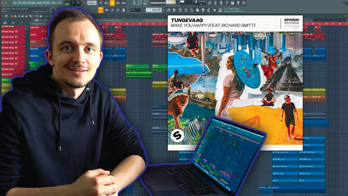Select the 'Lead drop #8' pattern
This screenshot has height=196, width=348.
13,32
